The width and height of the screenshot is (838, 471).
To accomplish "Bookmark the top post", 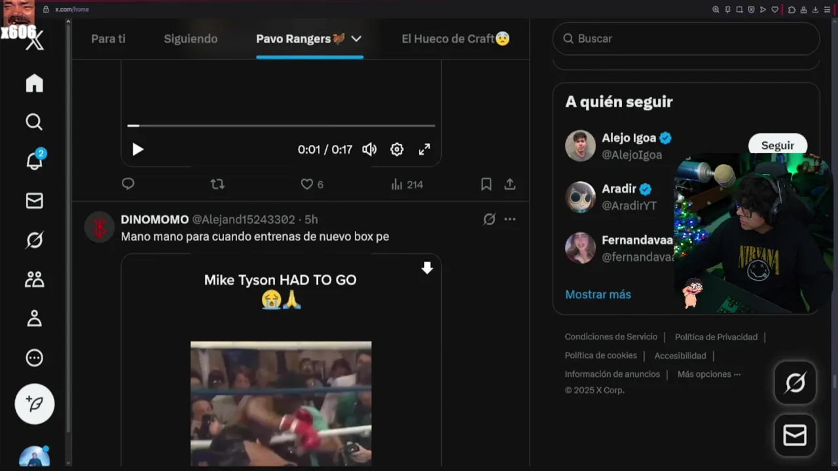I will tap(486, 184).
